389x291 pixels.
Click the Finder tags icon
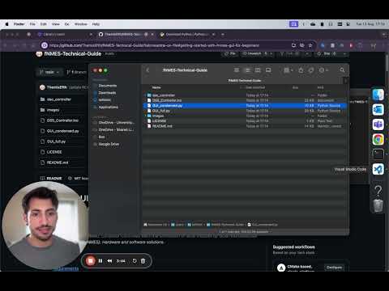point(311,70)
